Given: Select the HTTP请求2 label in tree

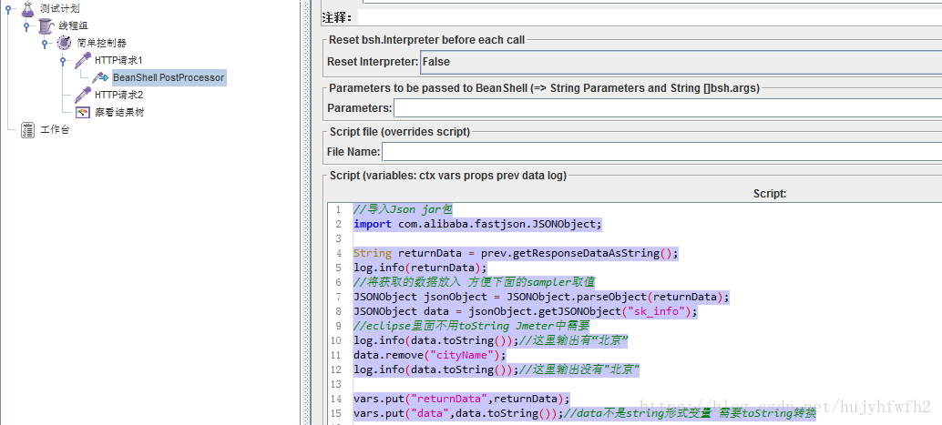Looking at the screenshot, I should pyautogui.click(x=118, y=95).
